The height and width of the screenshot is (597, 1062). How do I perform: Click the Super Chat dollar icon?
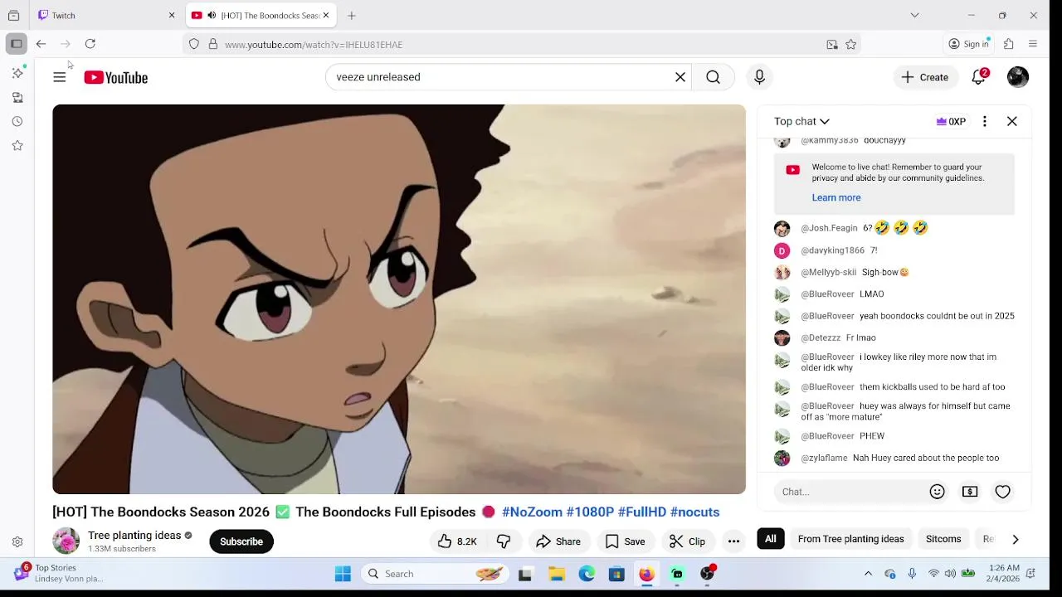point(970,492)
